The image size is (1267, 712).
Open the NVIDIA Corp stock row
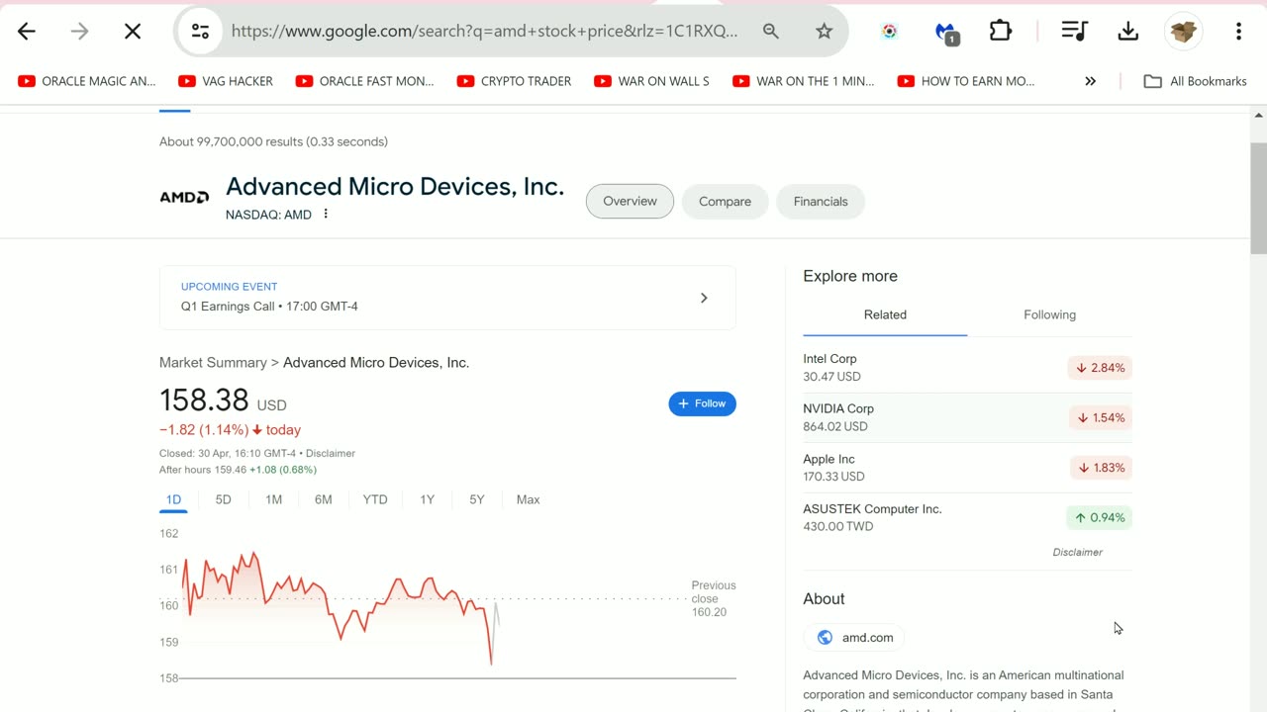click(x=967, y=417)
